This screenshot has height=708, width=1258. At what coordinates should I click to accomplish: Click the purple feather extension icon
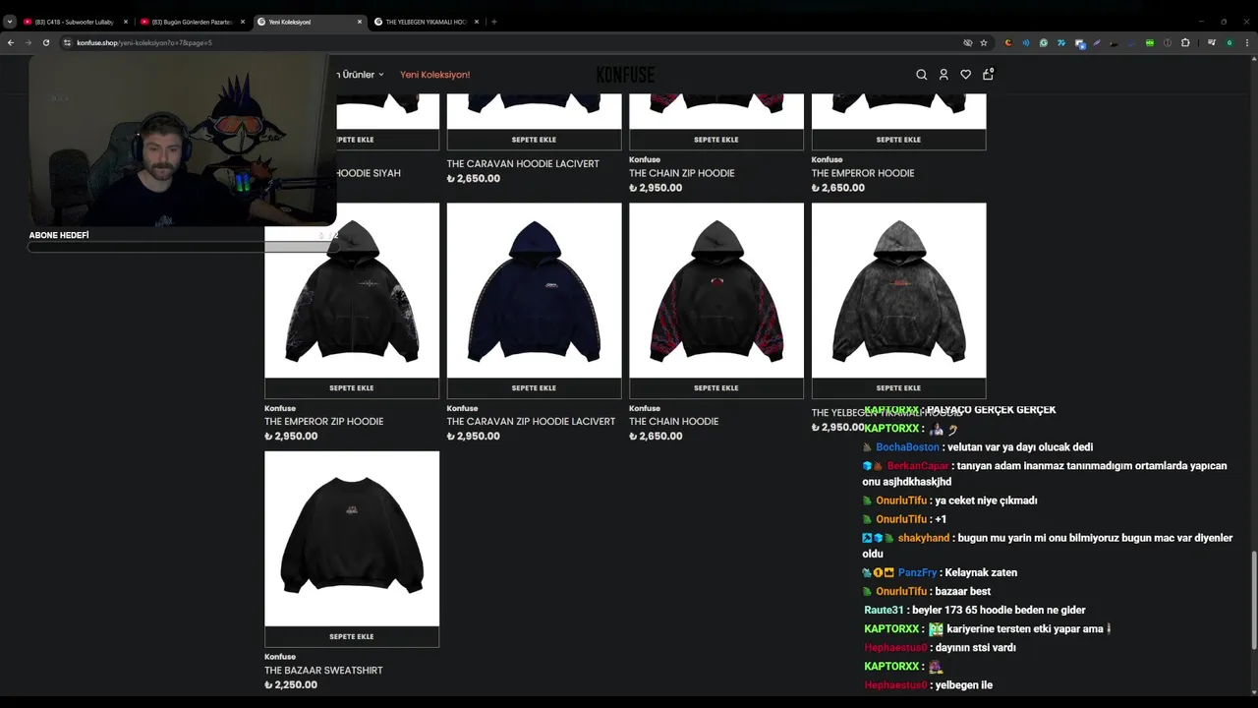tap(1097, 42)
